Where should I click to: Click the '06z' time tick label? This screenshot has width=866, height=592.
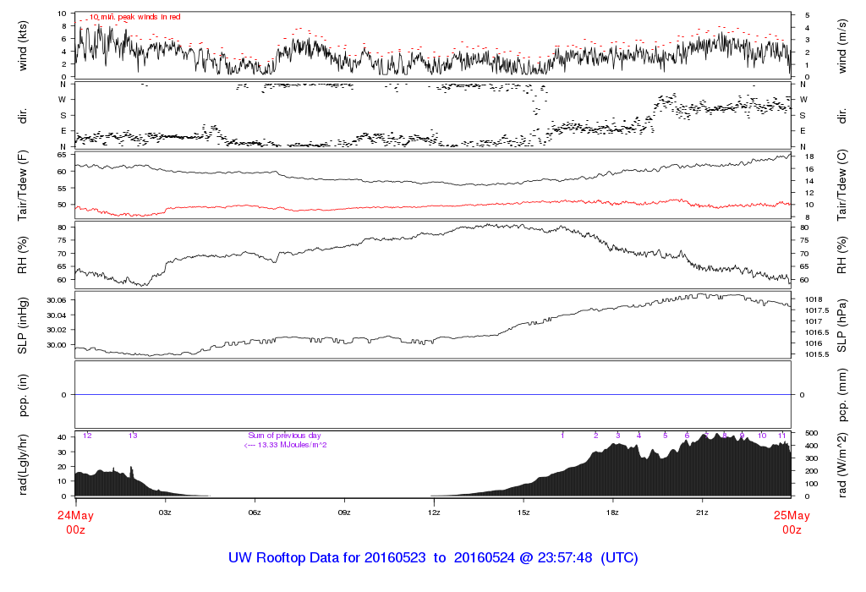tap(254, 513)
